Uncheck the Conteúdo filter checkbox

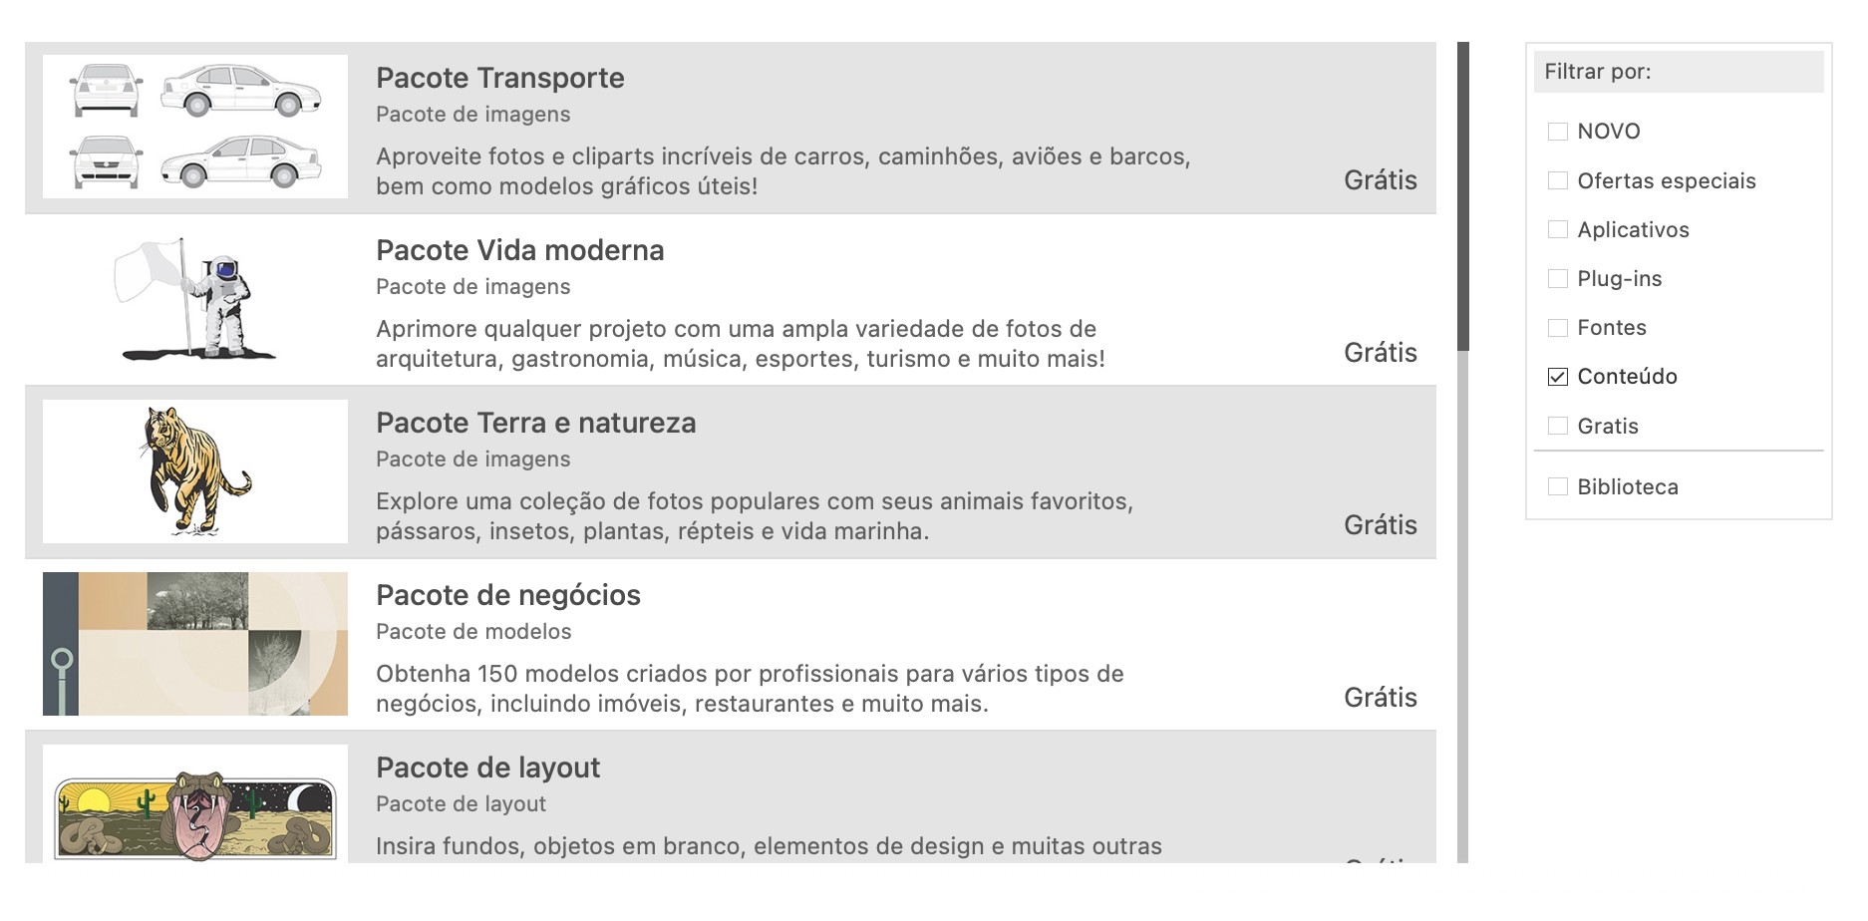point(1557,377)
